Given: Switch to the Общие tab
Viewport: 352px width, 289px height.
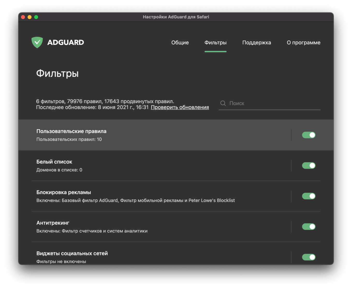Looking at the screenshot, I should tap(180, 42).
